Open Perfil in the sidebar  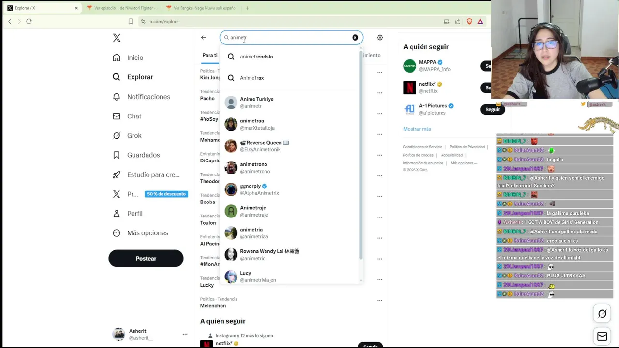[x=128, y=213]
